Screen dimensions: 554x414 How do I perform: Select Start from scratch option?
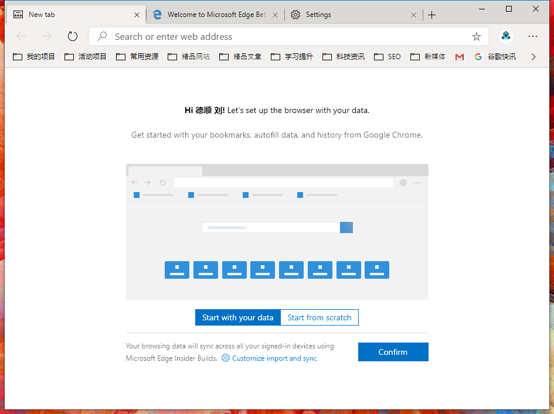click(x=320, y=317)
